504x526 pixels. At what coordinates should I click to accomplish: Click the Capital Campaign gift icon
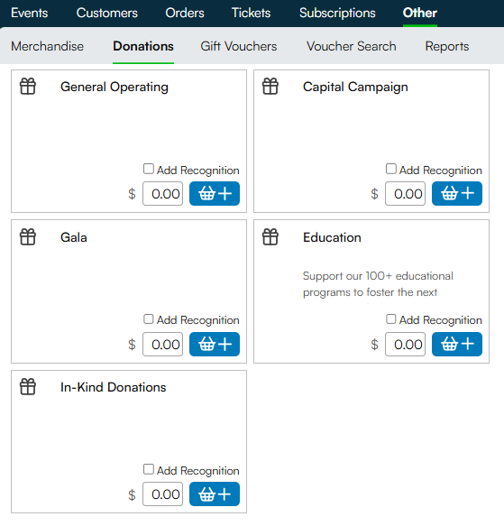pyautogui.click(x=270, y=87)
